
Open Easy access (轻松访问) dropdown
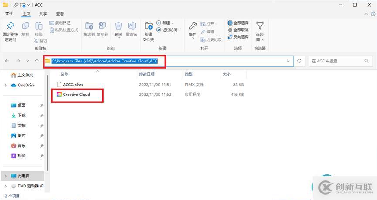tap(169, 30)
